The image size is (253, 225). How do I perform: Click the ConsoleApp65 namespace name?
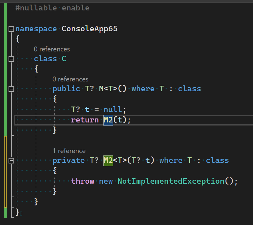[89, 29]
